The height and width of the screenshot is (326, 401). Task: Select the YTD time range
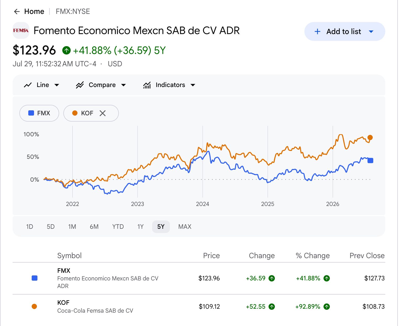tap(118, 227)
